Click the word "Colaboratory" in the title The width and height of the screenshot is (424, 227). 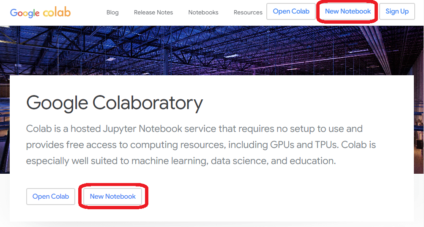(x=148, y=103)
